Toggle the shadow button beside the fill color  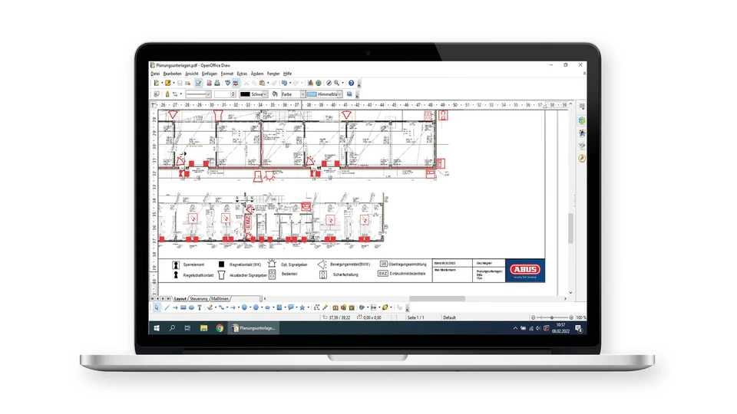coord(349,94)
